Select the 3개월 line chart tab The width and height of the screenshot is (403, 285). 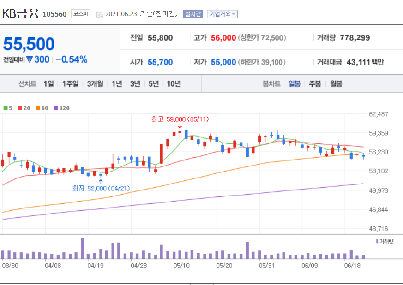click(x=95, y=84)
